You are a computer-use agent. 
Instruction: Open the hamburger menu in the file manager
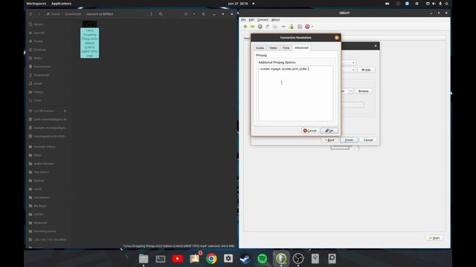[203, 14]
